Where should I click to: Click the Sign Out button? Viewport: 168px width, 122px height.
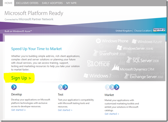[x=159, y=30]
